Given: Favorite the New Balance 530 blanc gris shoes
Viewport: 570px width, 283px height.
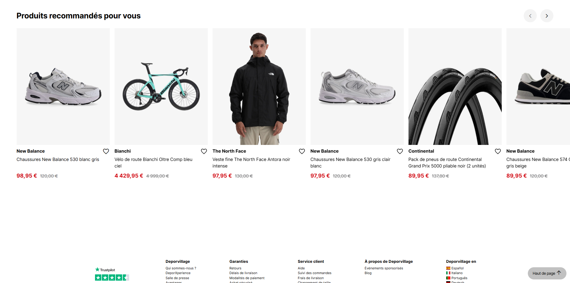Looking at the screenshot, I should tap(106, 151).
